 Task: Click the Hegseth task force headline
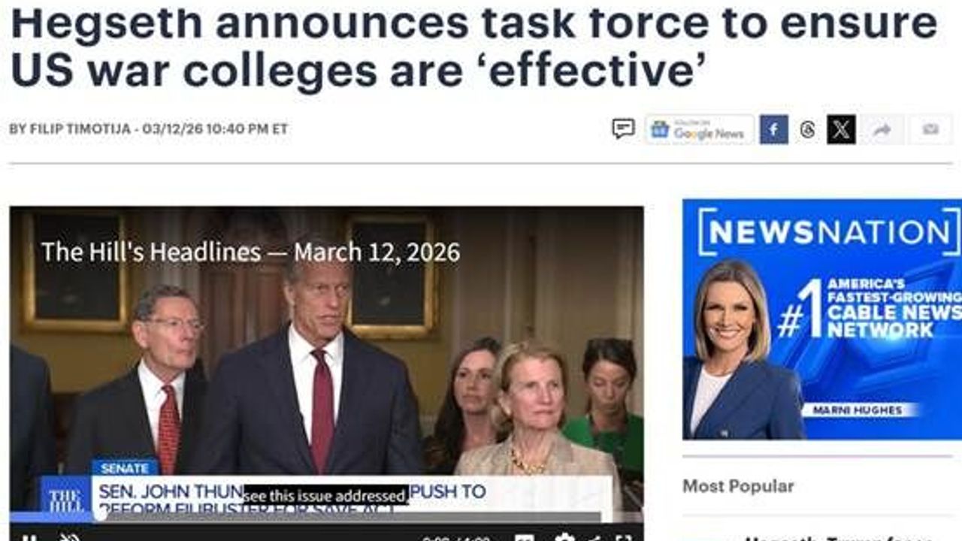(473, 47)
